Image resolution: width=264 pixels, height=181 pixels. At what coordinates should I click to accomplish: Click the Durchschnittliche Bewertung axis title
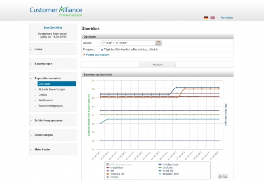click(89, 115)
